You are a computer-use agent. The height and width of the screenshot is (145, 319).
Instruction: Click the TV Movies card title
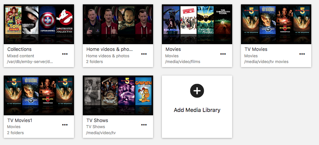[256, 49]
